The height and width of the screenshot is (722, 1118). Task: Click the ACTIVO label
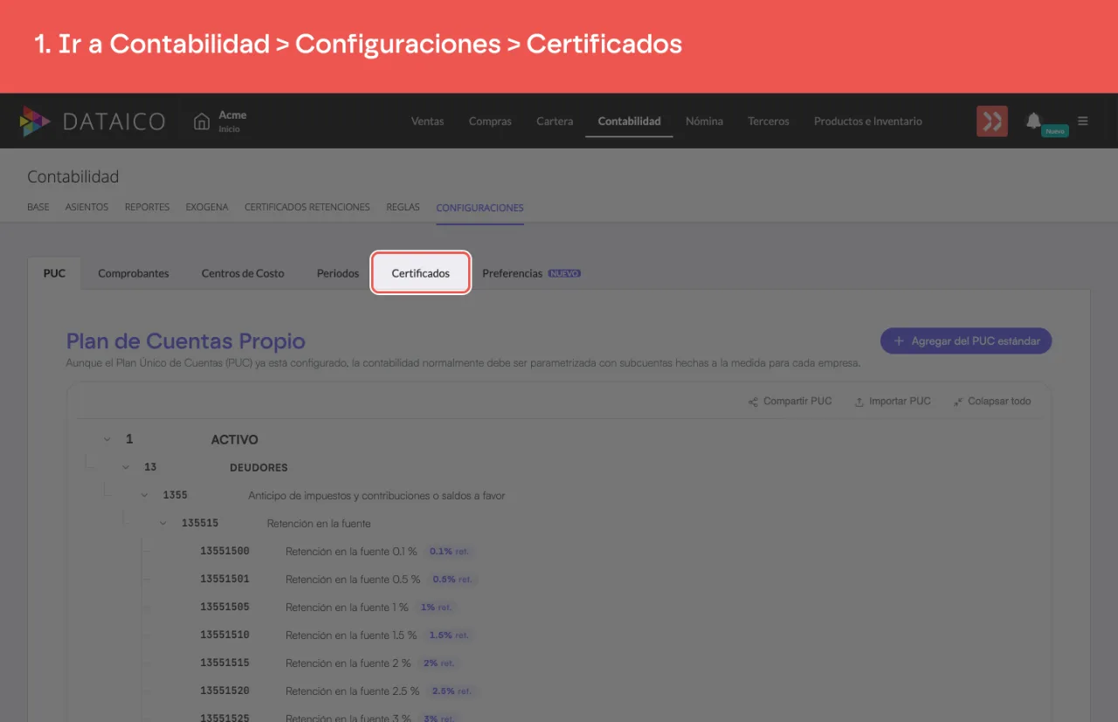point(235,440)
